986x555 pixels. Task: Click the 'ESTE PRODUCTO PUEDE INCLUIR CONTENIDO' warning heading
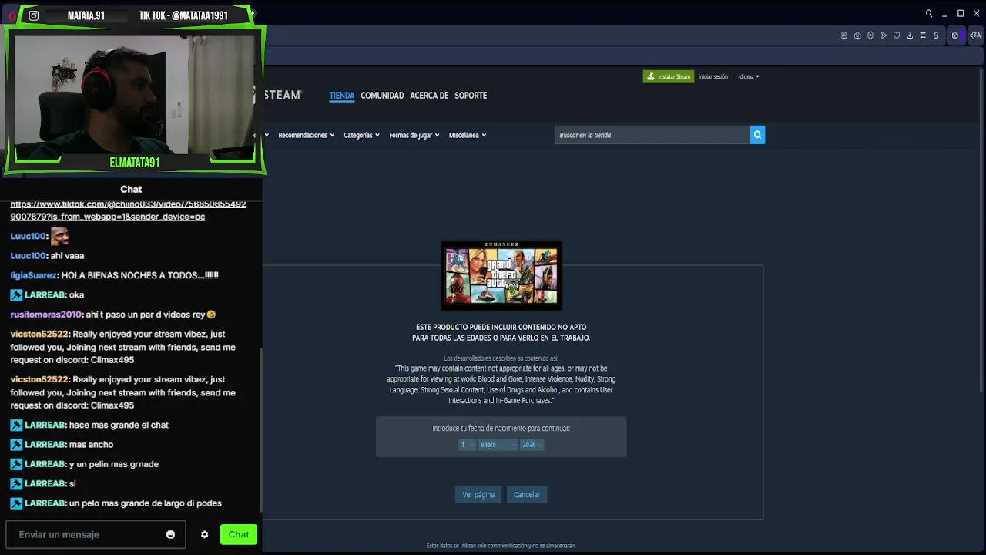point(501,332)
